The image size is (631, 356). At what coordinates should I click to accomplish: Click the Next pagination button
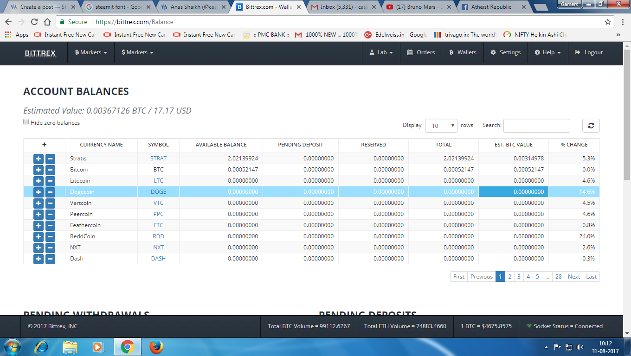pos(574,277)
